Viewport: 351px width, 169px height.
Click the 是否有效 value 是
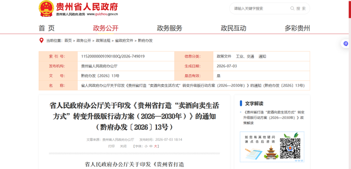pos(218,76)
